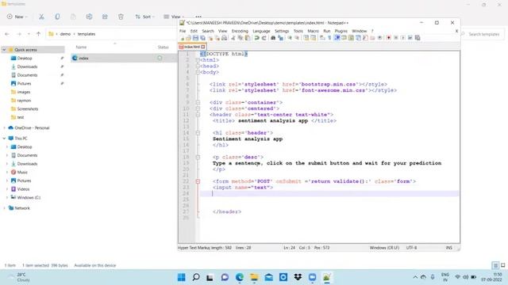Screen dimensions: 508x285
Task: Collapse the Quick access tree node
Action: coord(4,50)
